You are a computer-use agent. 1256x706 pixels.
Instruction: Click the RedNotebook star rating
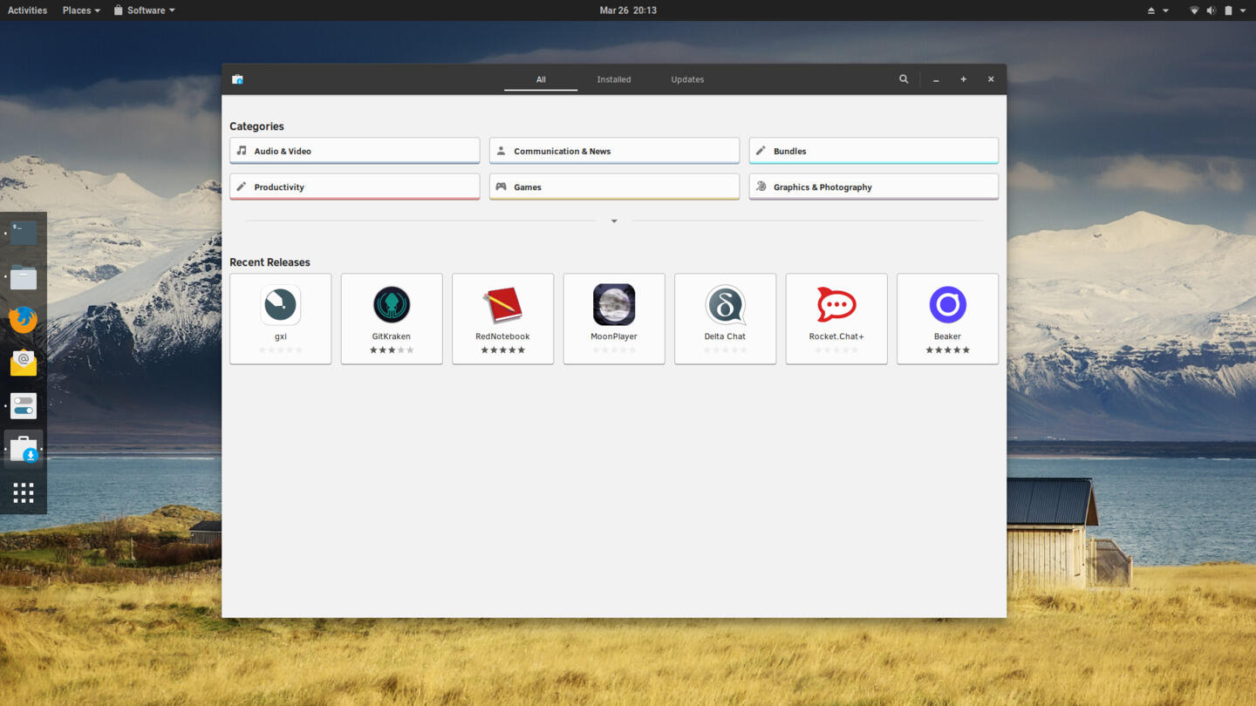[502, 350]
